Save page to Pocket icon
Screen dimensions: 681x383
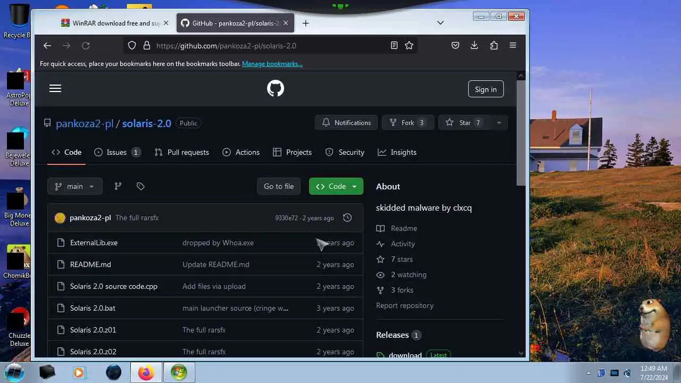click(455, 46)
